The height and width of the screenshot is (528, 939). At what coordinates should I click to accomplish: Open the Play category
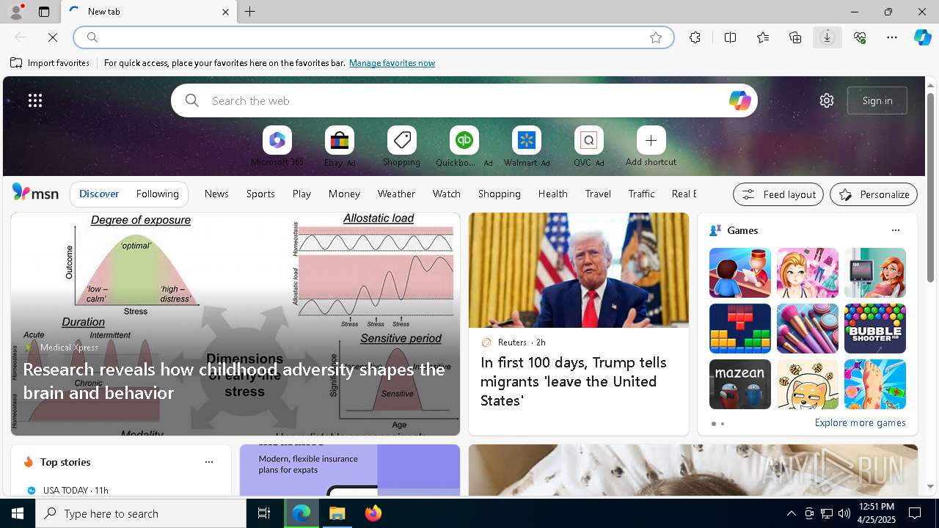[302, 194]
